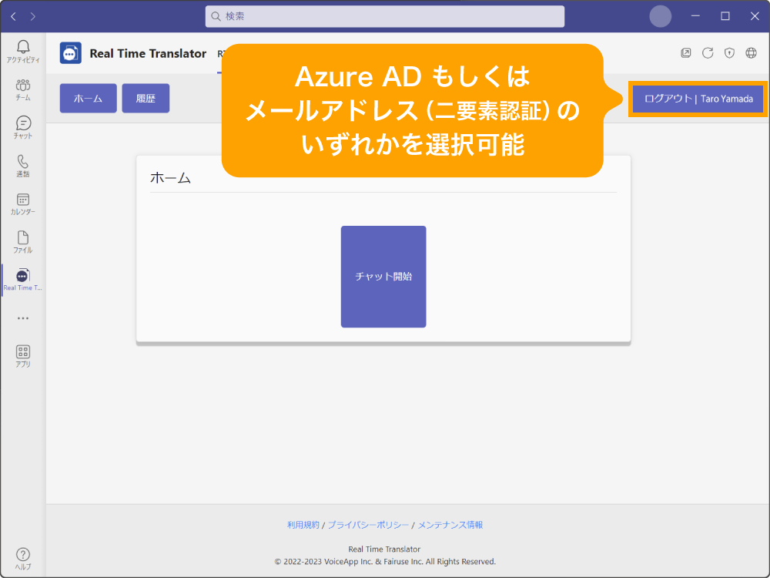Open the Teams (チーム) section
This screenshot has width=770, height=578.
tap(23, 89)
